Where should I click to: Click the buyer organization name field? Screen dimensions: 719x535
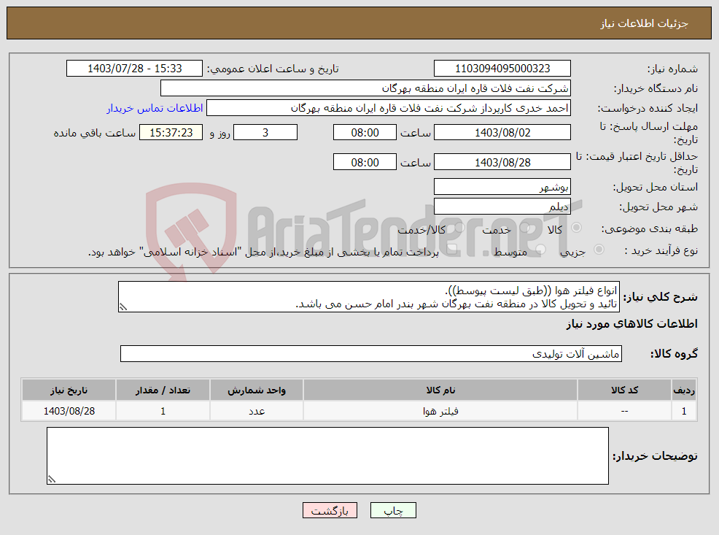(x=365, y=88)
